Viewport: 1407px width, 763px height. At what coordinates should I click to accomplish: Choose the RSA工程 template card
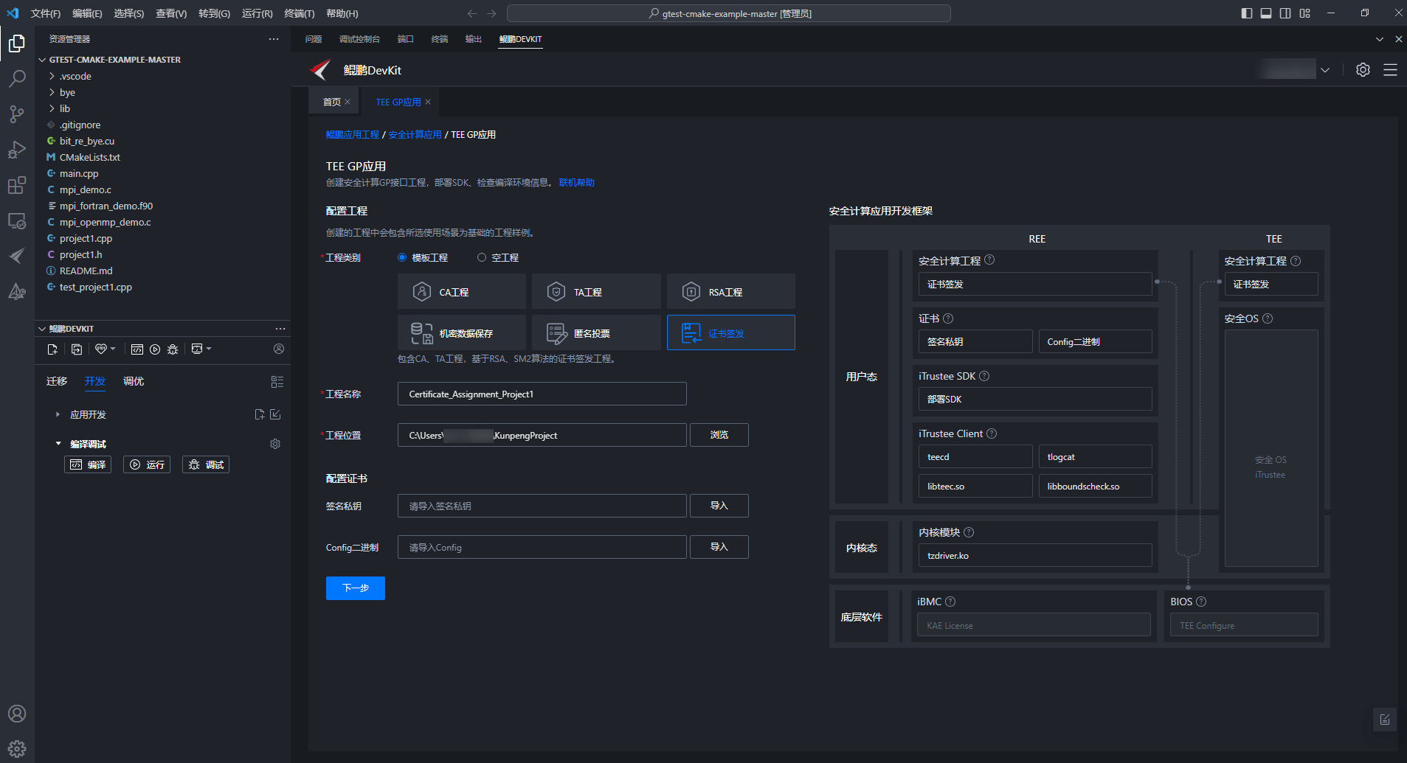click(x=731, y=291)
